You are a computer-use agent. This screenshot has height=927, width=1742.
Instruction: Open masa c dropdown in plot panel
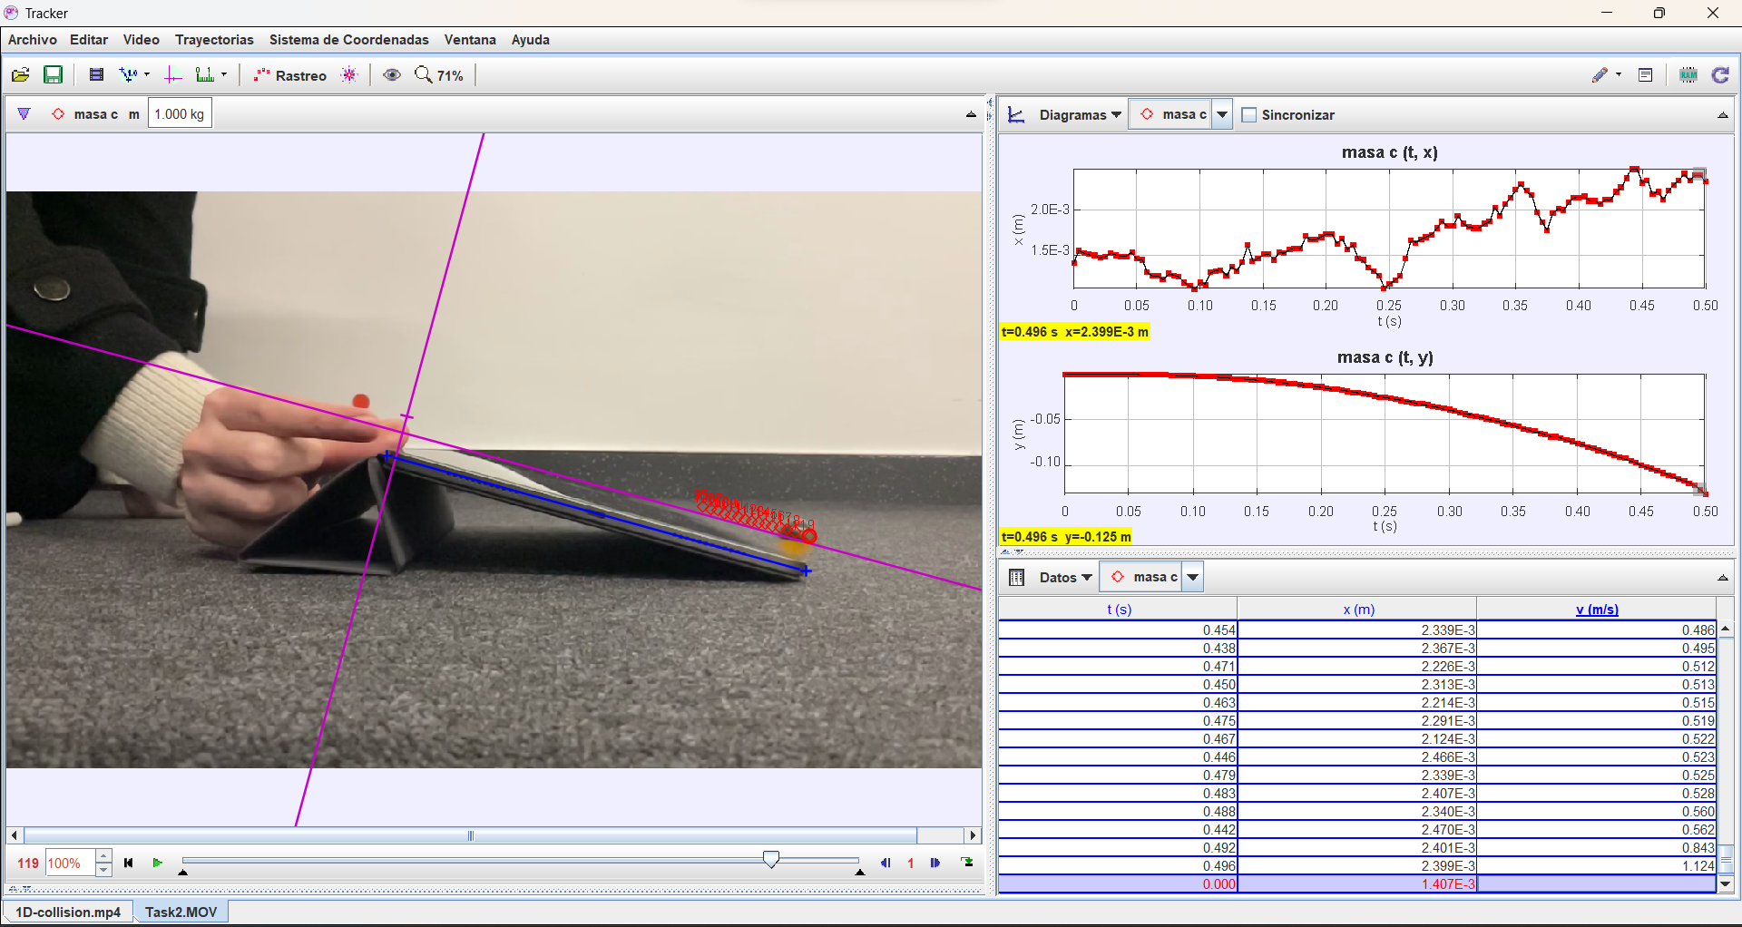pyautogui.click(x=1222, y=114)
